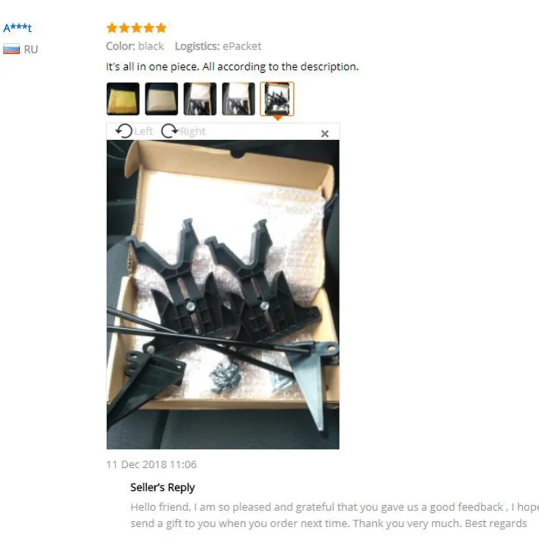Click the enlarged product photo
Image resolution: width=539 pixels, height=539 pixels.
(223, 295)
